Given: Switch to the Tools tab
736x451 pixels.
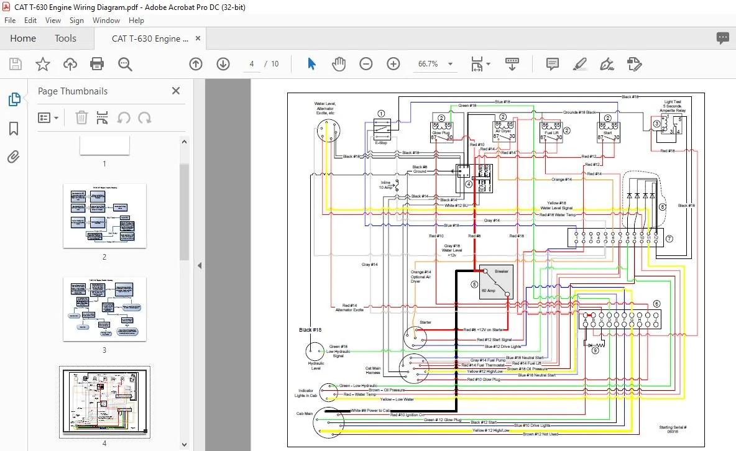Looking at the screenshot, I should pyautogui.click(x=65, y=39).
